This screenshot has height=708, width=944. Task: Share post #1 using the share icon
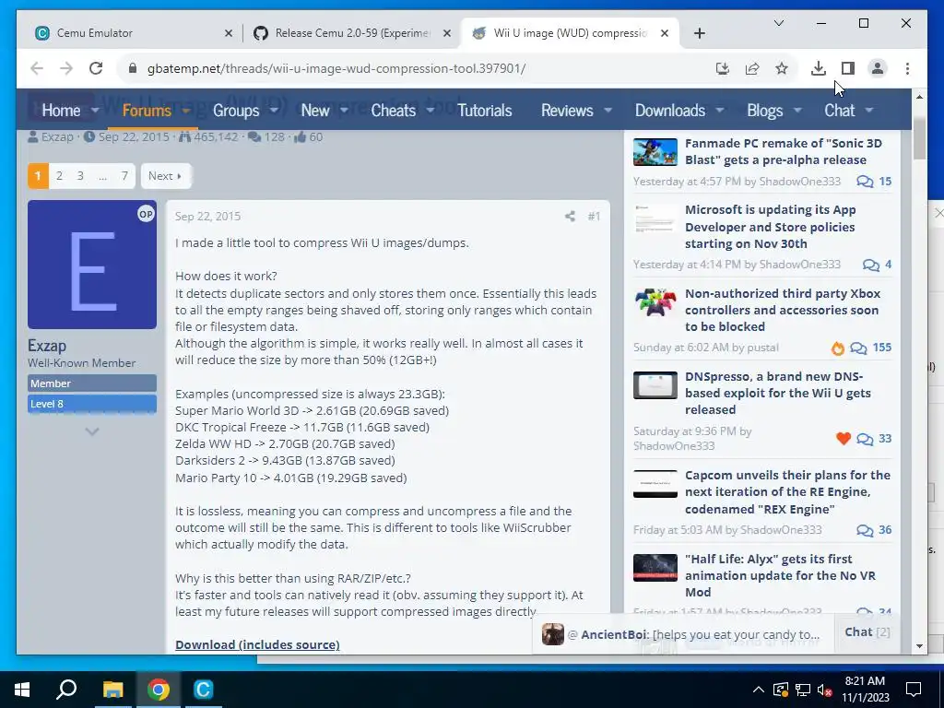(x=570, y=216)
